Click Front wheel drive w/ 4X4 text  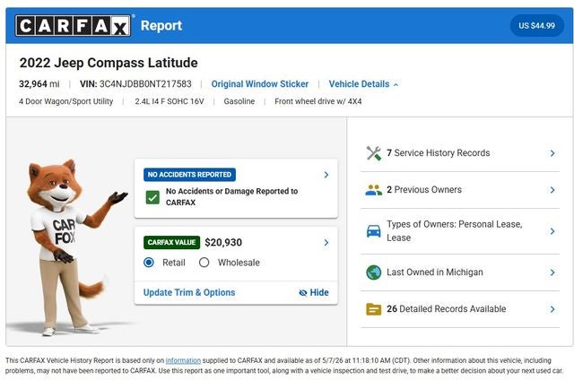(318, 101)
